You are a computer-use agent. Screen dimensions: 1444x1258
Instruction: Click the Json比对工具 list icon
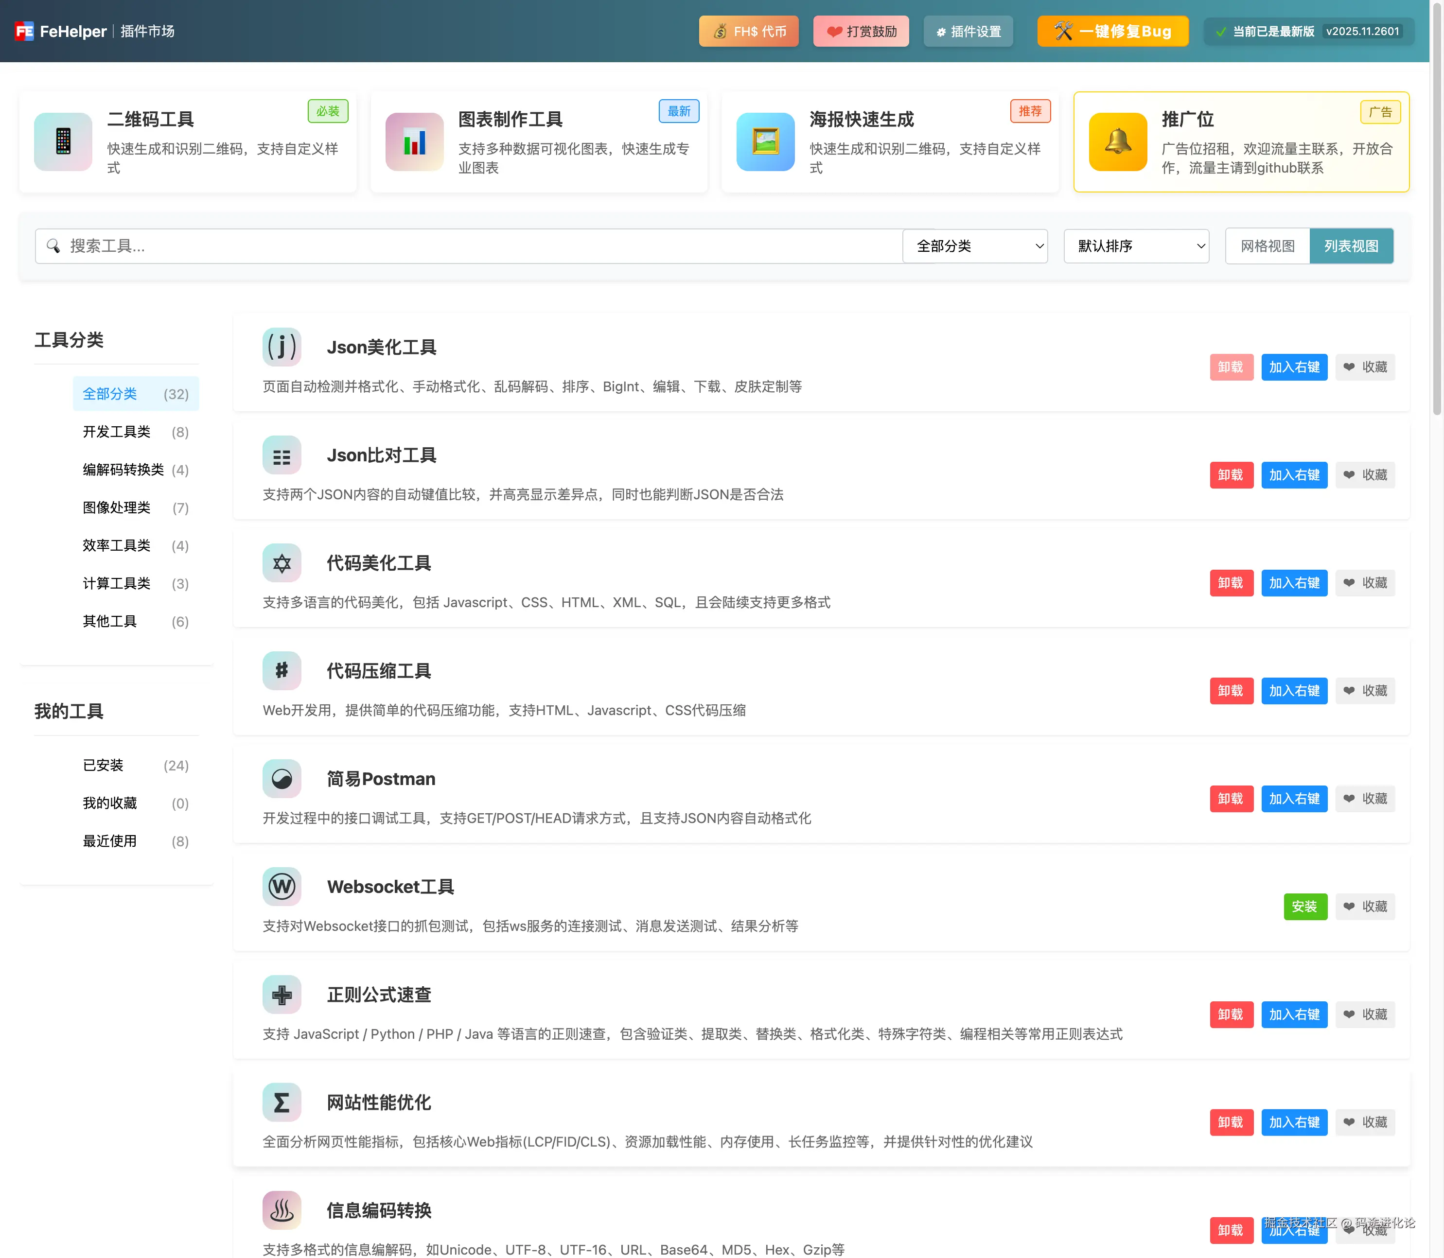click(282, 455)
